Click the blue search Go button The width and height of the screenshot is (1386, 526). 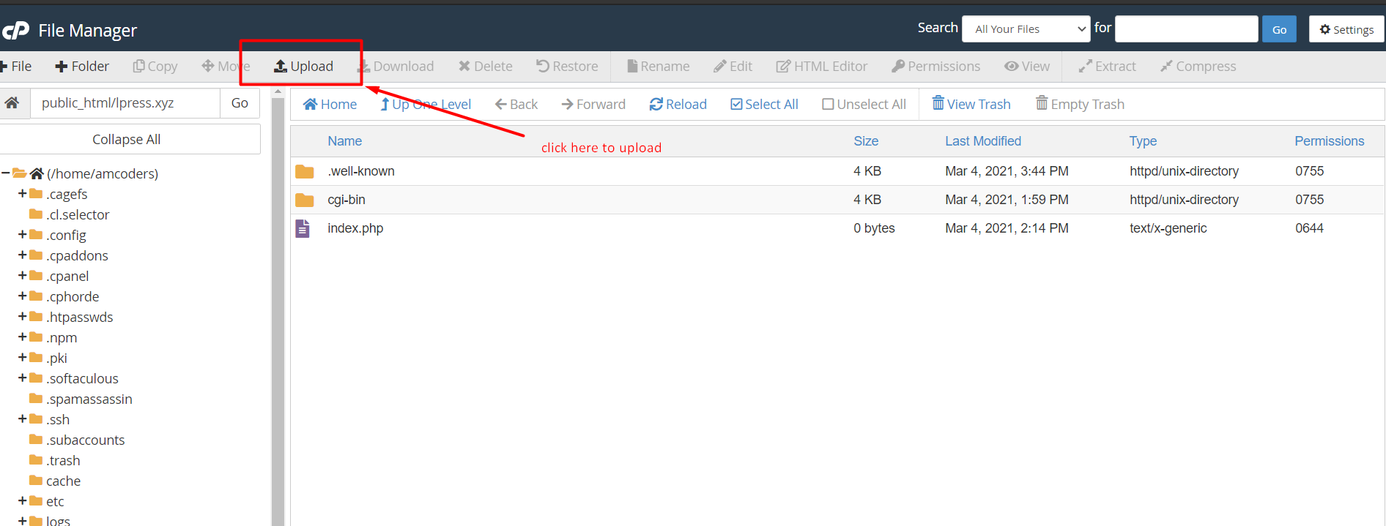click(1279, 29)
